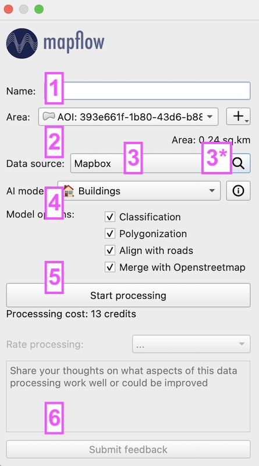Click the polygon AOI icon in Area

[x=49, y=116]
